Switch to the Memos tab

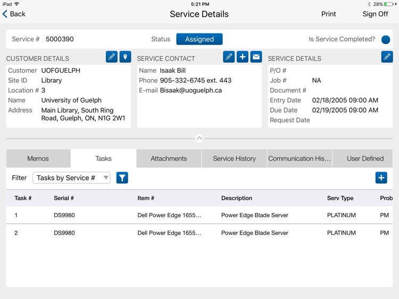tap(38, 158)
